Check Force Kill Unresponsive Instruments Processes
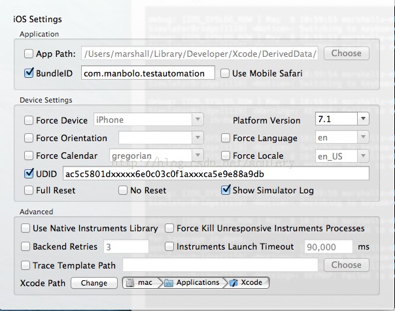 pyautogui.click(x=169, y=228)
